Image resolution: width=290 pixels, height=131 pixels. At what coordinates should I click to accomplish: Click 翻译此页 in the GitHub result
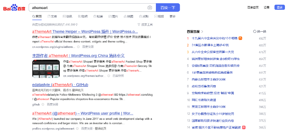coord(78,90)
